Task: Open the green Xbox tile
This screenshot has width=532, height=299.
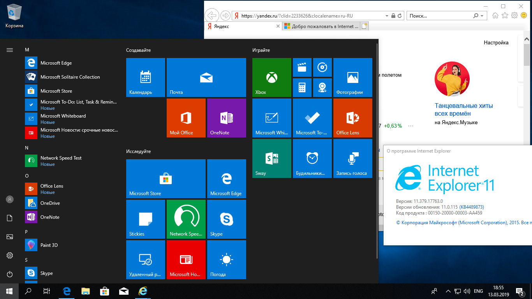Action: [272, 77]
